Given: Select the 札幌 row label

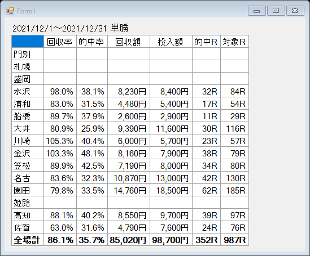Looking at the screenshot, I should 28,66.
